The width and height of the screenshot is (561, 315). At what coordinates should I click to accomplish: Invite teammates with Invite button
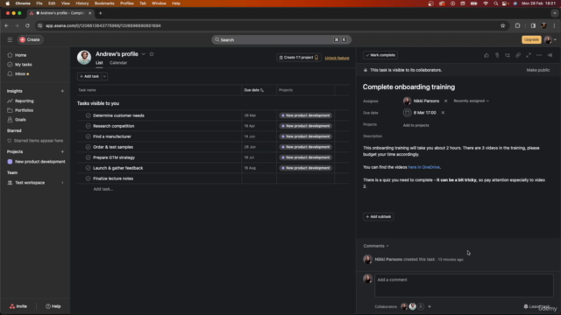click(18, 306)
